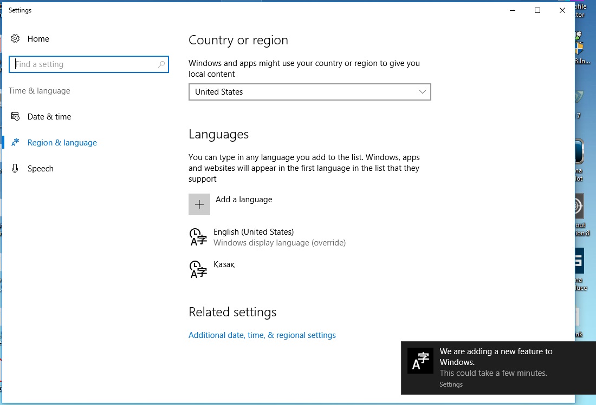Click the Region & language icon

coord(15,143)
